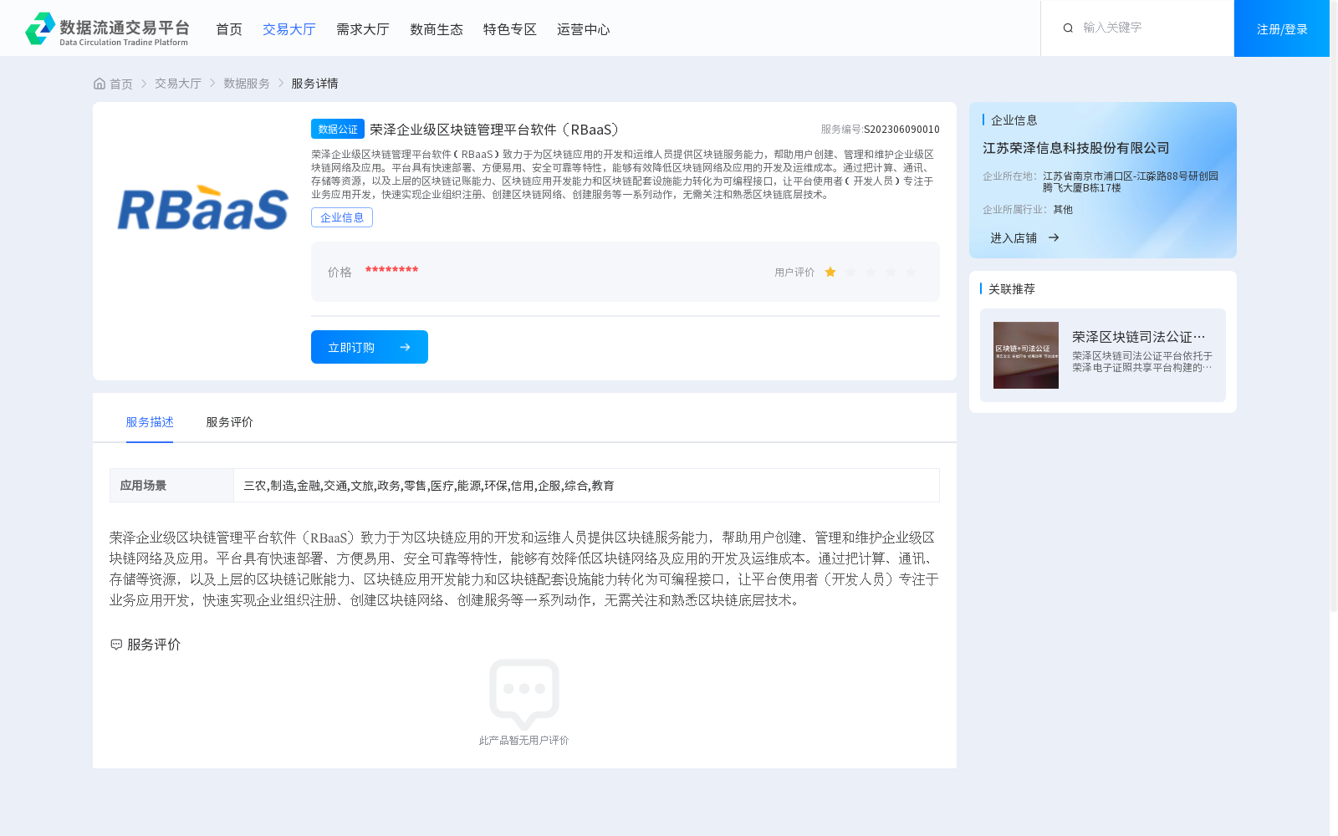Click the 数据公证 badge

338,129
